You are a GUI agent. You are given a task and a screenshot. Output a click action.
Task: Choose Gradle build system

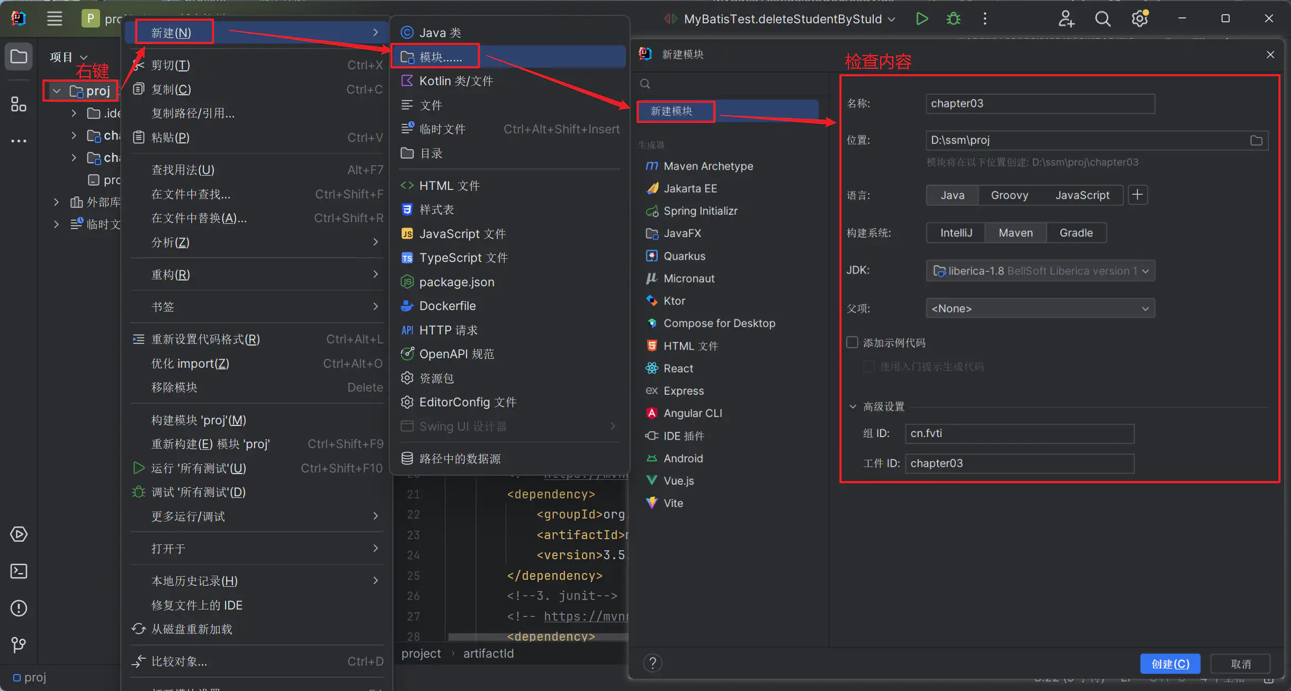(x=1076, y=233)
